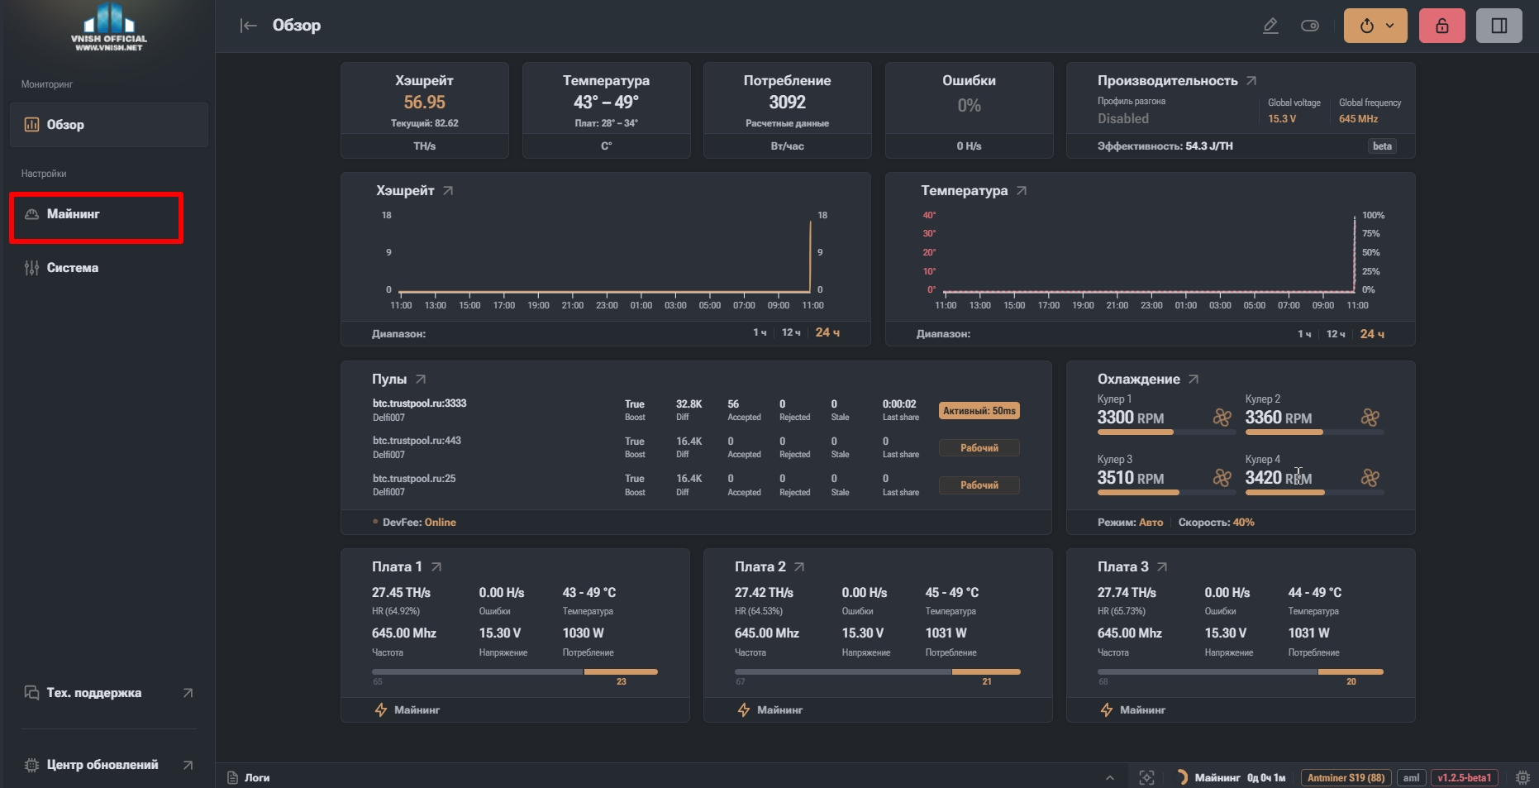The image size is (1539, 788).
Task: Select 12 ч range on Хэшрейт chart
Action: pos(791,332)
